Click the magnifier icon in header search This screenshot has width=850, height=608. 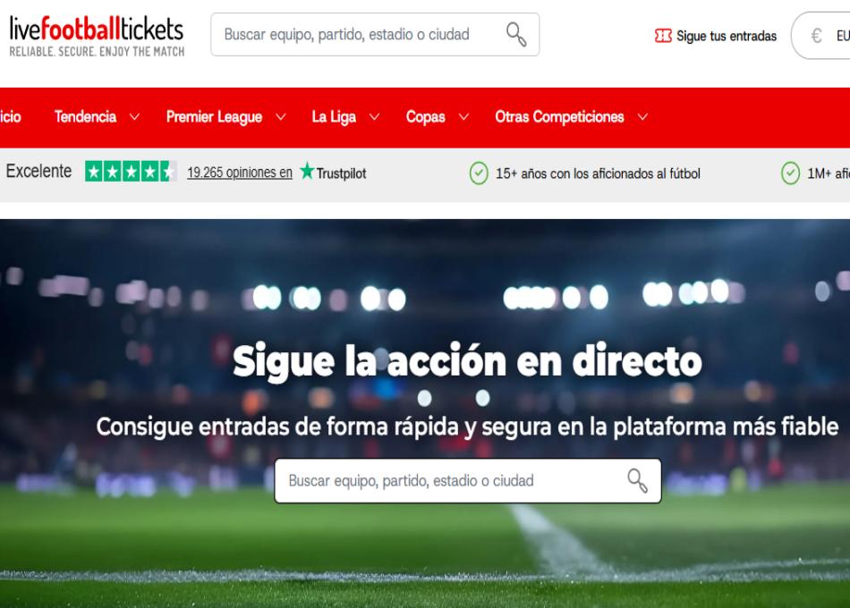pos(516,35)
